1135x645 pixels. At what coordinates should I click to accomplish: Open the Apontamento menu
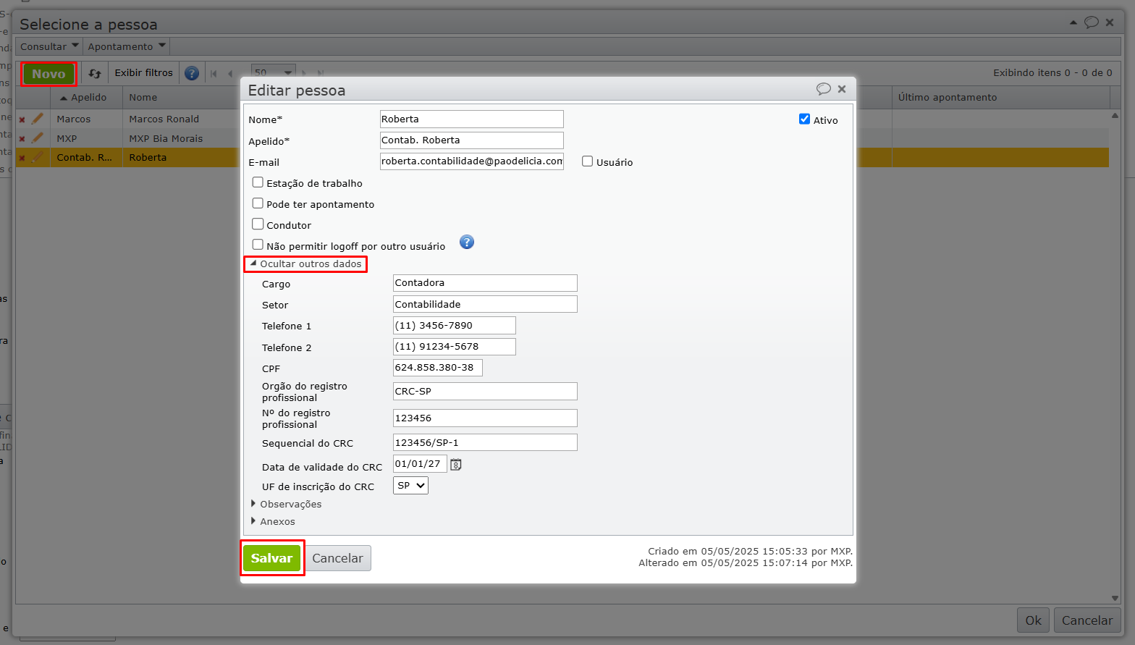click(x=127, y=46)
